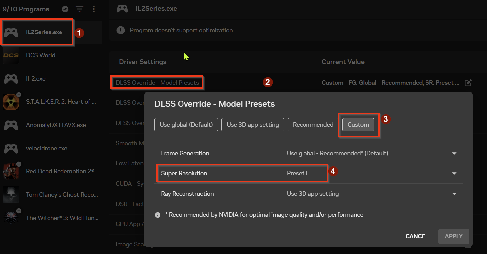Click the velocidrone.exe controller icon
This screenshot has width=487, height=254.
[11, 148]
